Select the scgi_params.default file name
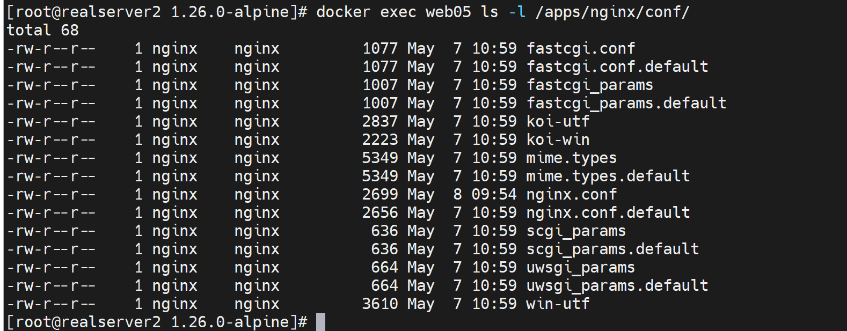 point(612,249)
